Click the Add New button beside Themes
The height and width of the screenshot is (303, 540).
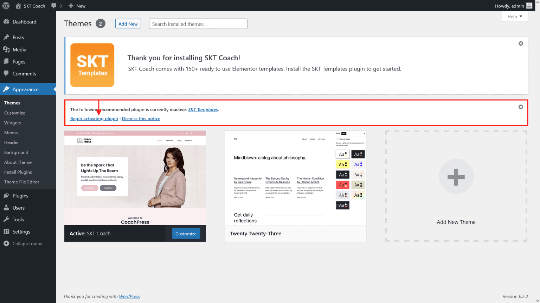(x=128, y=24)
